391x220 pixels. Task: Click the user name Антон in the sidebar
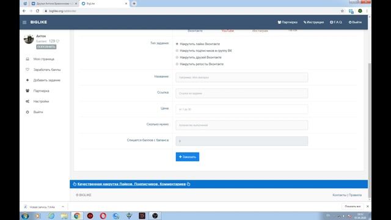click(x=41, y=36)
